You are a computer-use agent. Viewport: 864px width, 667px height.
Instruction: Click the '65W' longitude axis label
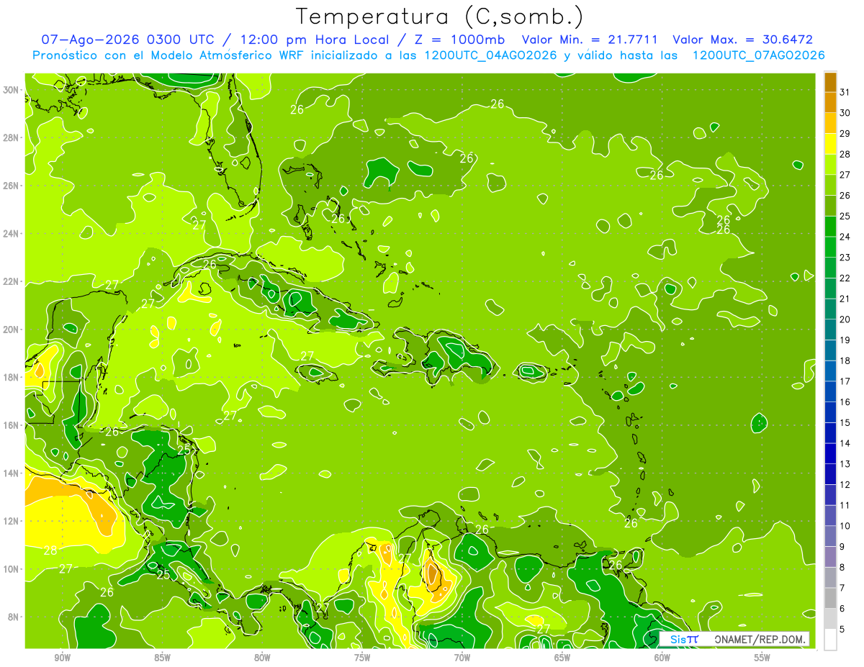click(x=562, y=658)
